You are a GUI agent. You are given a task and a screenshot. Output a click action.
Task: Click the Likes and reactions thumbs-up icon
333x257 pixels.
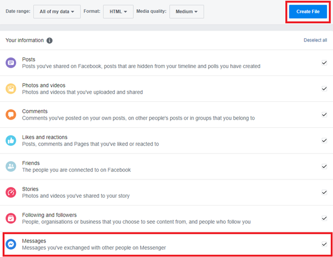11,141
